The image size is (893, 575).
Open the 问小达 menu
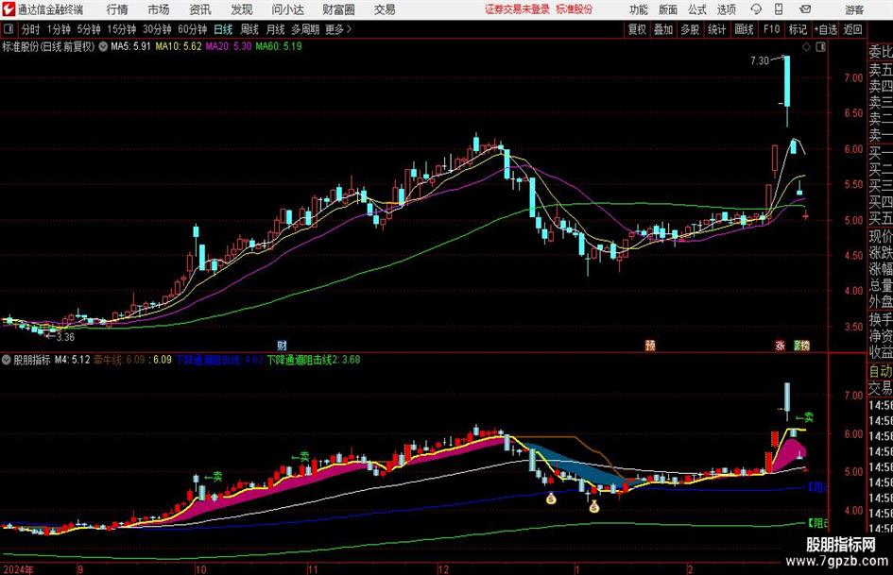click(287, 9)
